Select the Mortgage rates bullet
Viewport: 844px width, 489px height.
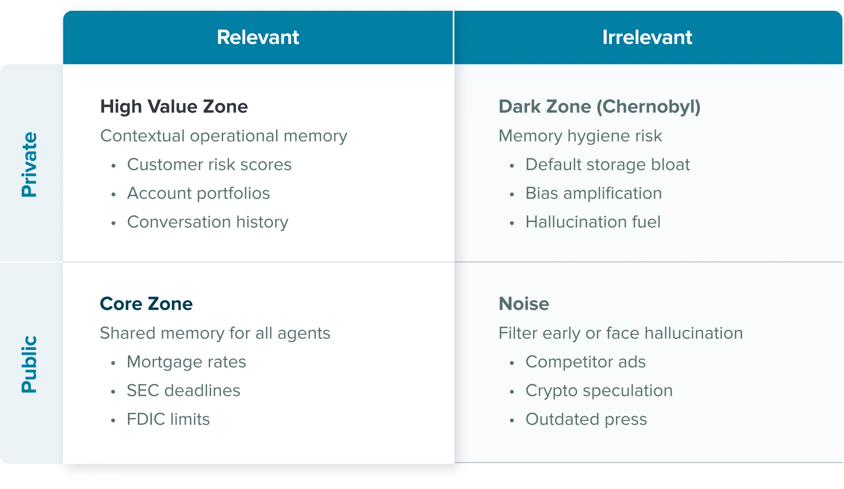[x=186, y=362]
